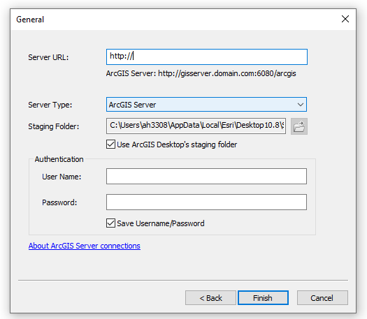The width and height of the screenshot is (367, 319).
Task: Toggle Use ArcGIS Desktop's staging folder checkbox
Action: [110, 144]
